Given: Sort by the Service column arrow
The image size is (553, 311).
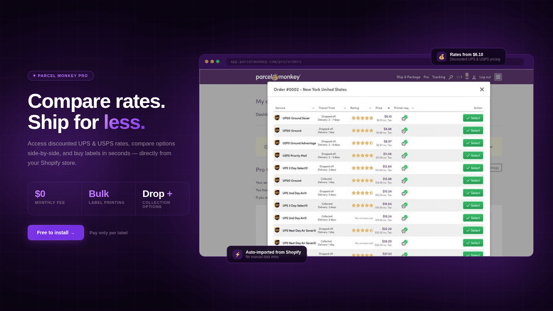Looking at the screenshot, I should [x=313, y=108].
